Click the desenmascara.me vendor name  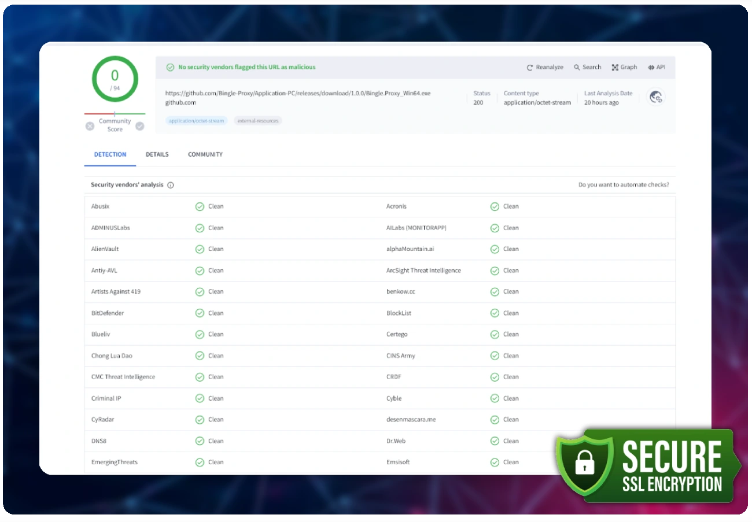[411, 420]
